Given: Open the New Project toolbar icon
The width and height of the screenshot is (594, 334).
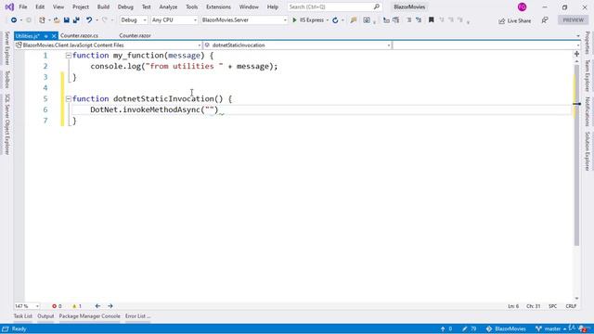Looking at the screenshot, I should click(x=42, y=20).
